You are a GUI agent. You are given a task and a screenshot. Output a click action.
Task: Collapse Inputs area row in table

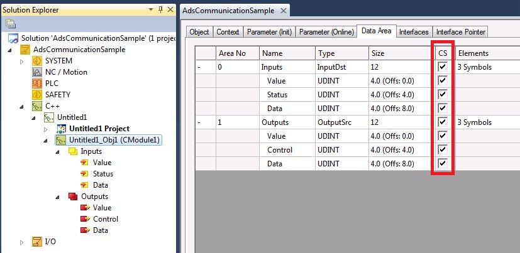tap(199, 67)
